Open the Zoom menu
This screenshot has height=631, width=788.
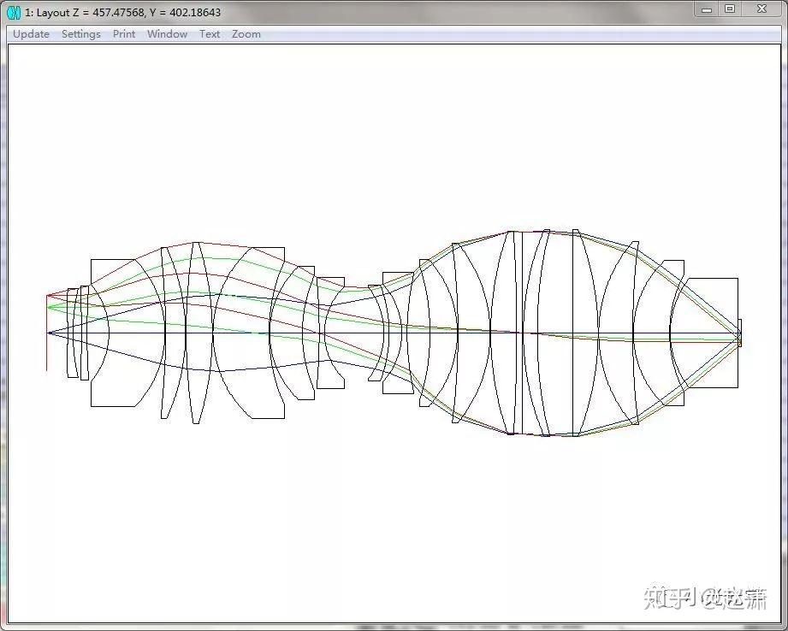pos(246,34)
